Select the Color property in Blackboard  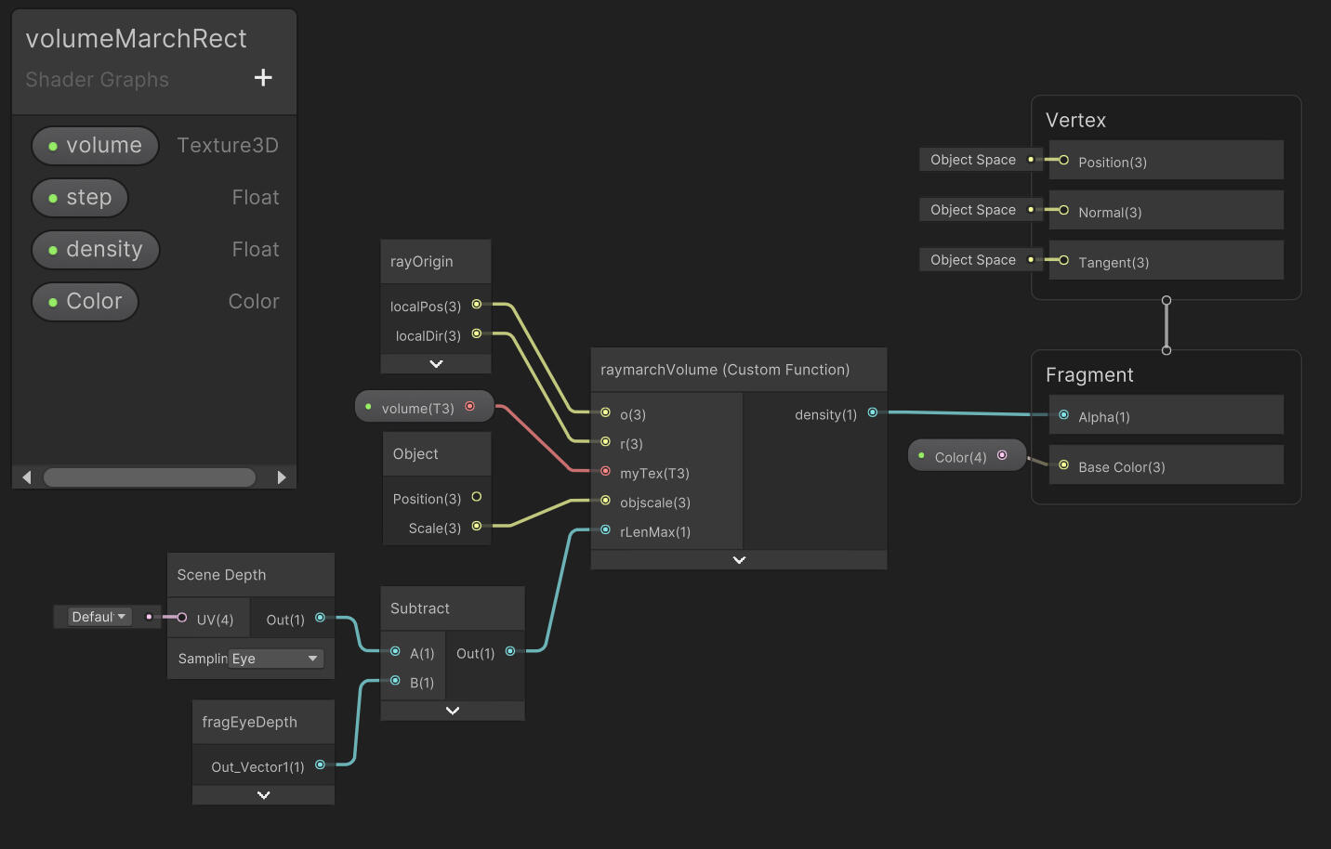pos(86,302)
